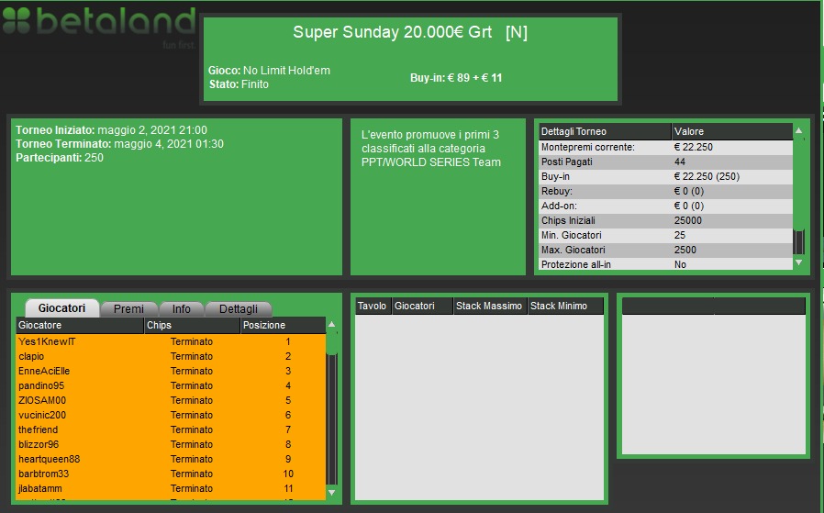This screenshot has height=513, width=824.
Task: Click the tables list Giocatori column header
Action: coord(422,306)
